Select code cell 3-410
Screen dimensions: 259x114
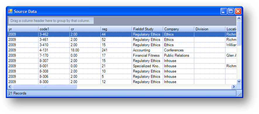pos(54,45)
